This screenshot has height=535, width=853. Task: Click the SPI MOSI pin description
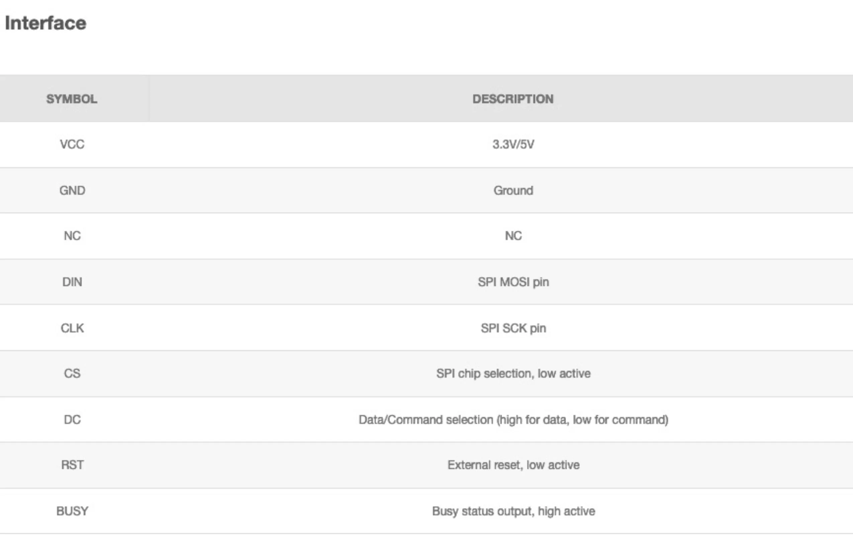(513, 282)
